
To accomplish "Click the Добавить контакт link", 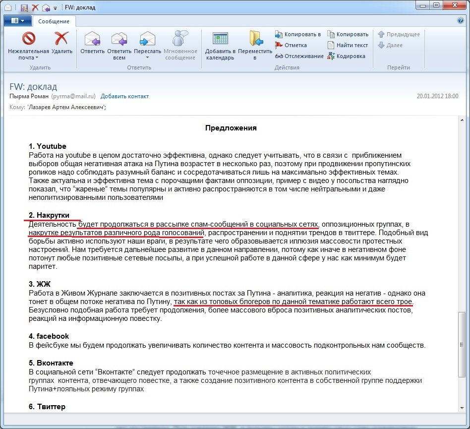I will [x=124, y=96].
